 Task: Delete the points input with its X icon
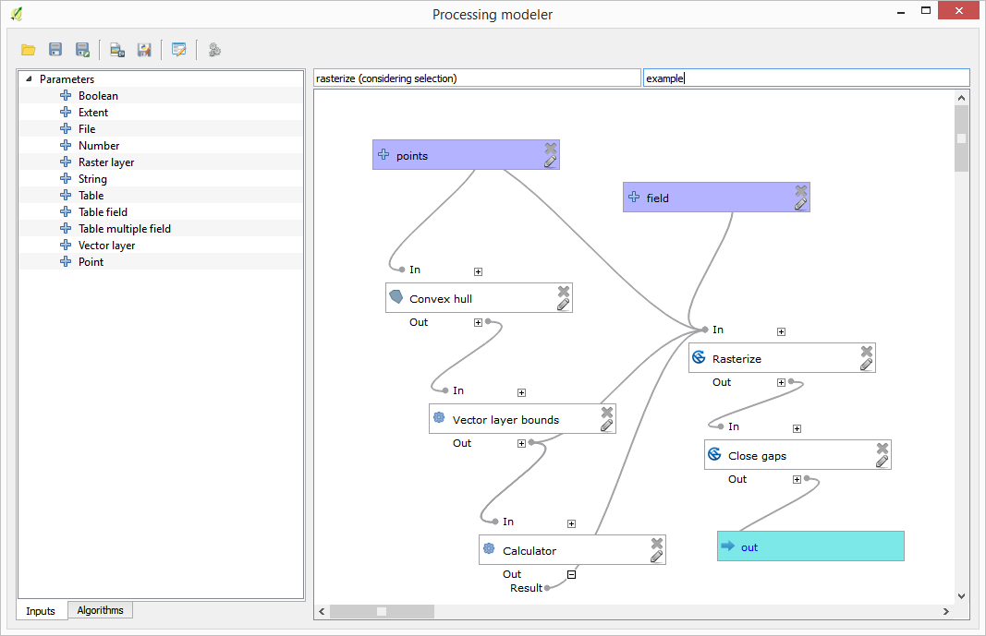coord(551,148)
